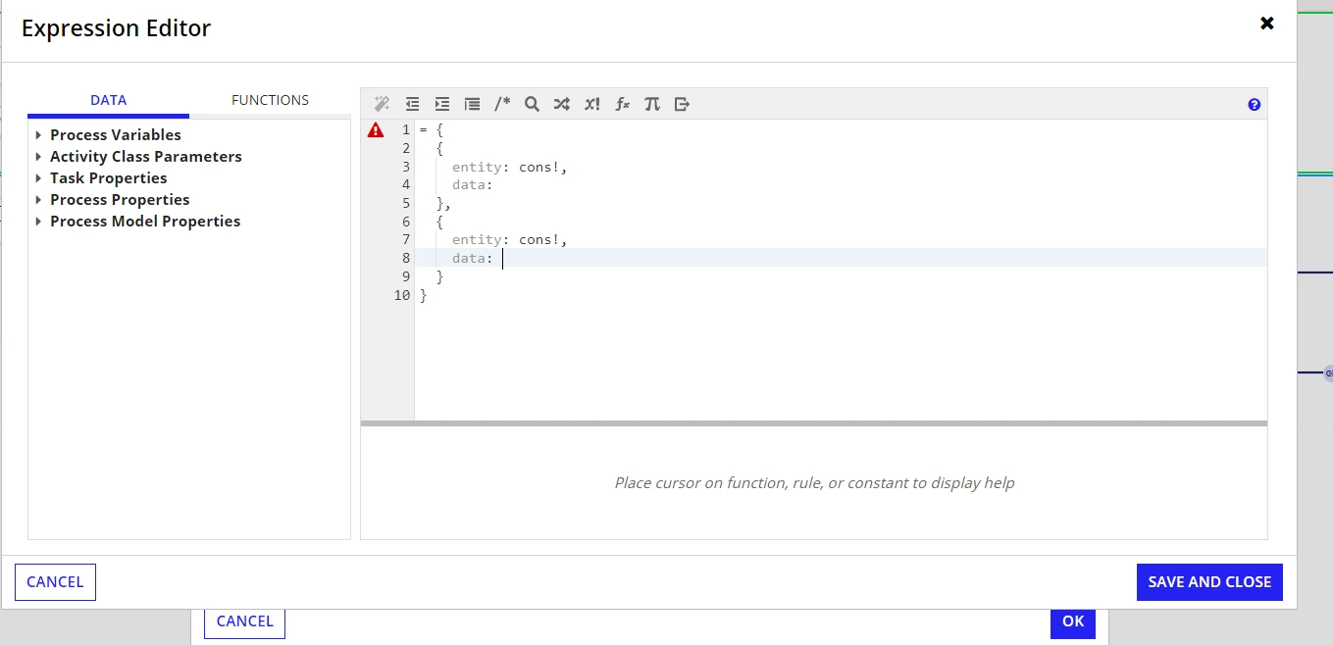Place cursor on line 3 'entity: cons!,'
The height and width of the screenshot is (645, 1333).
point(509,167)
